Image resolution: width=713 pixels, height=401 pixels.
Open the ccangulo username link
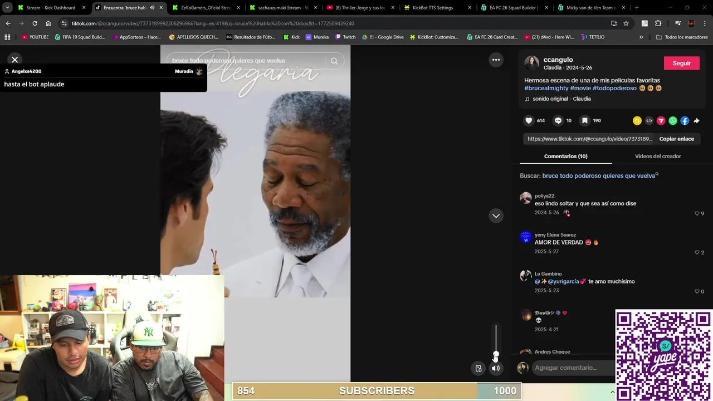pyautogui.click(x=558, y=60)
